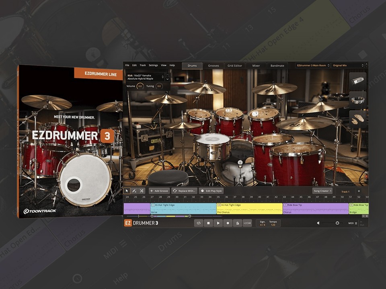Click the speaker volume icon
Screen dimensions: 386x289
click(x=318, y=223)
